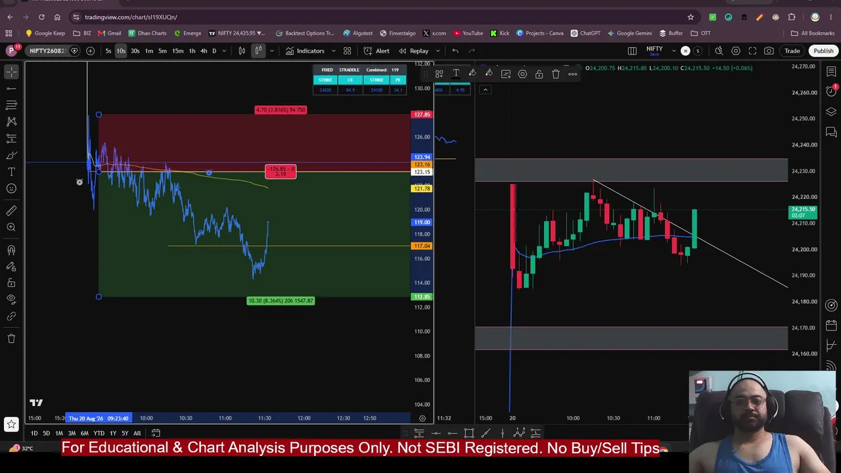Switch to 10s timeframe
The image size is (841, 473).
(121, 51)
